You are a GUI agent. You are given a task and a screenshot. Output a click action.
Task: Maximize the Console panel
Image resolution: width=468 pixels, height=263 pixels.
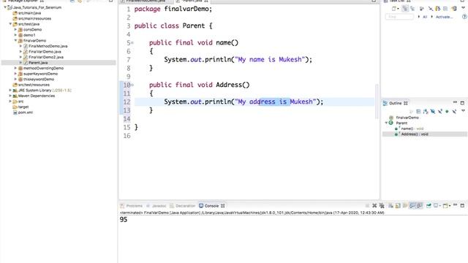pyautogui.click(x=462, y=205)
